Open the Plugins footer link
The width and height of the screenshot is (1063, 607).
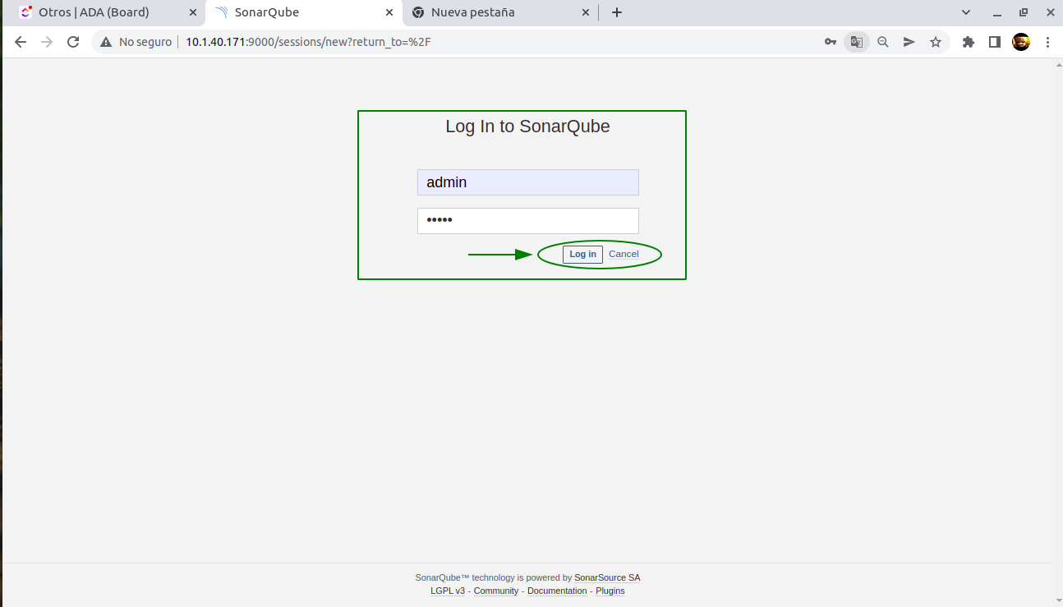coord(610,591)
